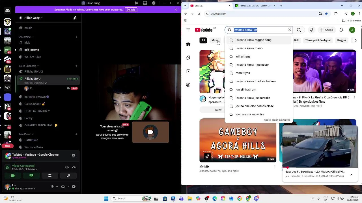Dismiss the Streamer Mode banner

pos(176,10)
